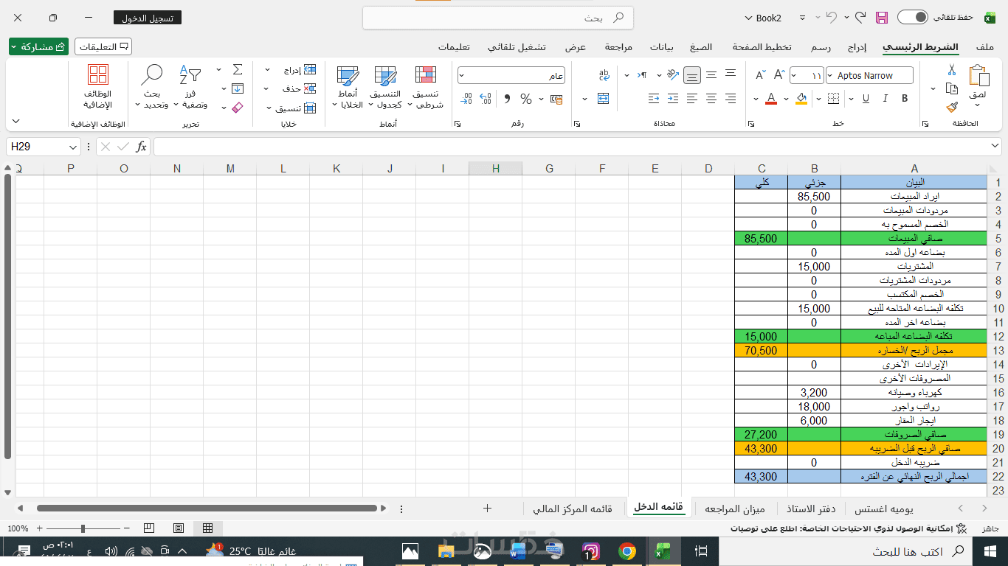This screenshot has height=566, width=1008.
Task: Toggle the AutoSave (حفظ تلقائي) switch
Action: pyautogui.click(x=912, y=17)
